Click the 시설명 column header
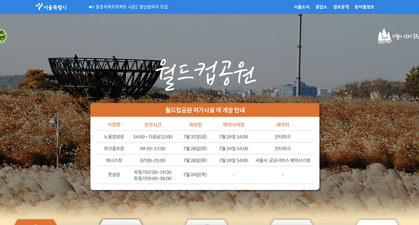This screenshot has height=225, width=419. pyautogui.click(x=114, y=124)
